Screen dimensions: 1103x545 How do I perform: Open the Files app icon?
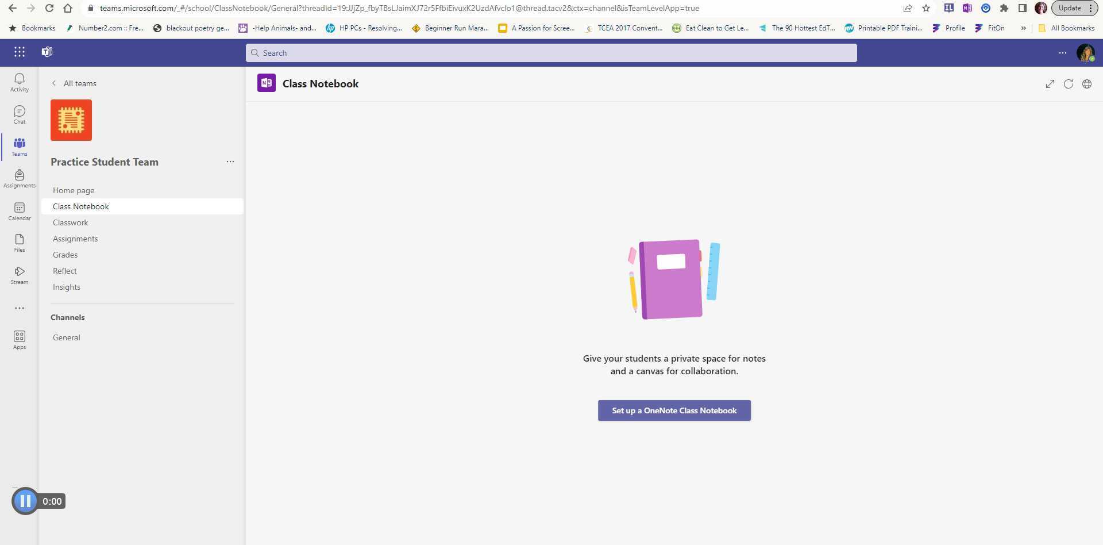click(20, 243)
